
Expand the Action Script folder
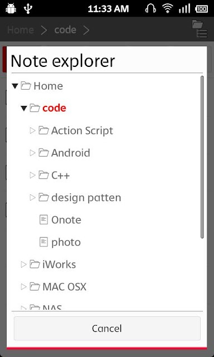click(33, 131)
